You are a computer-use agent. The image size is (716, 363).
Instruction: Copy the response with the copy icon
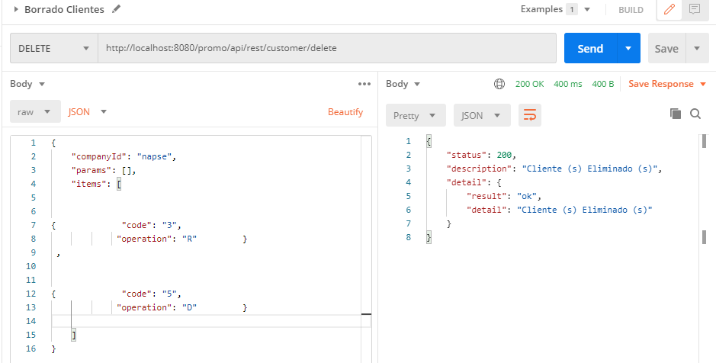(675, 114)
